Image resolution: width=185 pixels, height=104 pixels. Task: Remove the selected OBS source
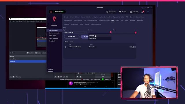(x=58, y=77)
